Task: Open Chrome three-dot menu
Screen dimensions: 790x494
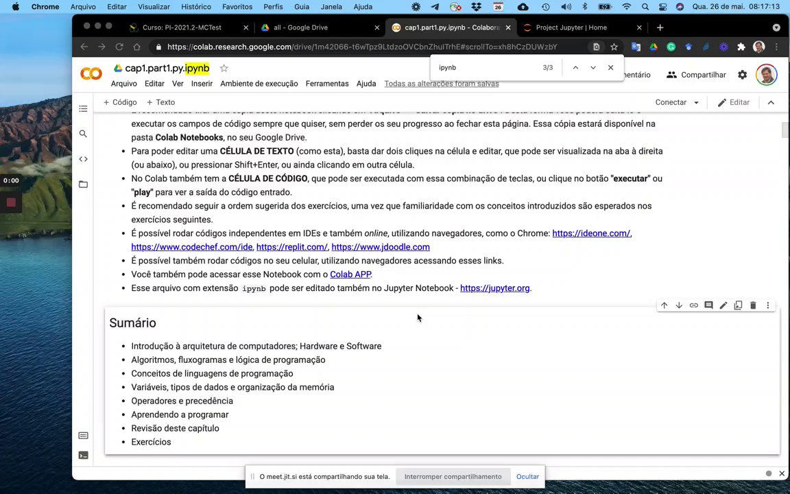Action: pos(776,47)
